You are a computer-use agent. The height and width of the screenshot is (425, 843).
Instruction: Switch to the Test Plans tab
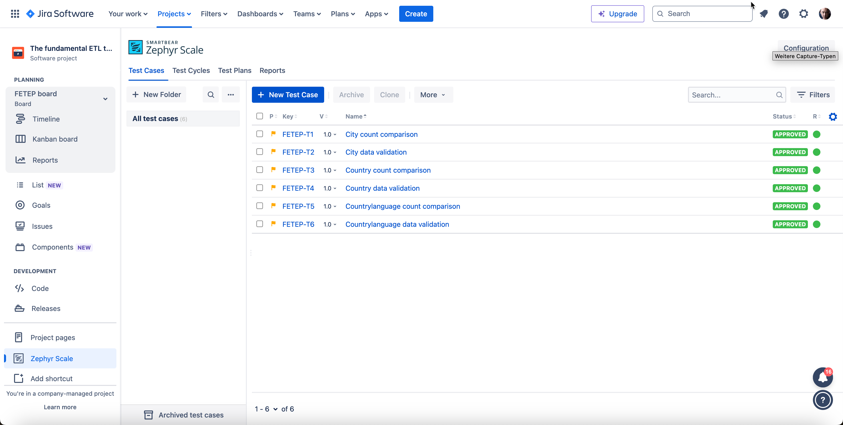[235, 71]
